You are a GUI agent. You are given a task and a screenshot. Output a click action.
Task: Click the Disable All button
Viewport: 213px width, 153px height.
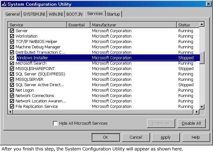pyautogui.click(x=191, y=123)
